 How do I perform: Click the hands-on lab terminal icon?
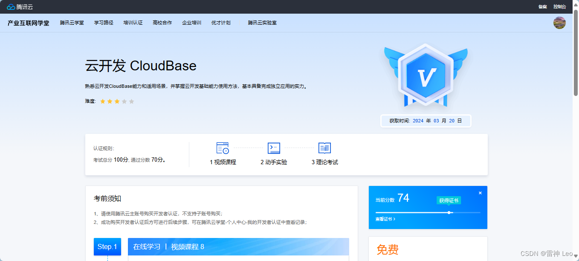point(273,148)
